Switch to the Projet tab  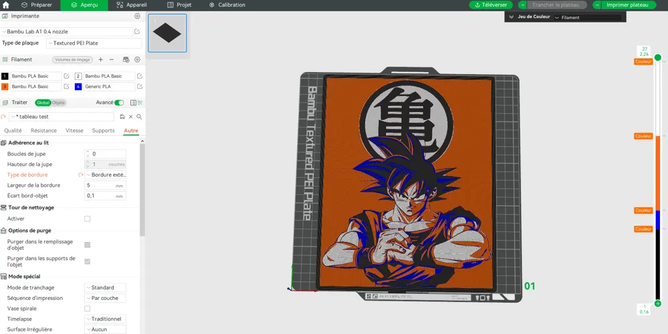coord(179,5)
